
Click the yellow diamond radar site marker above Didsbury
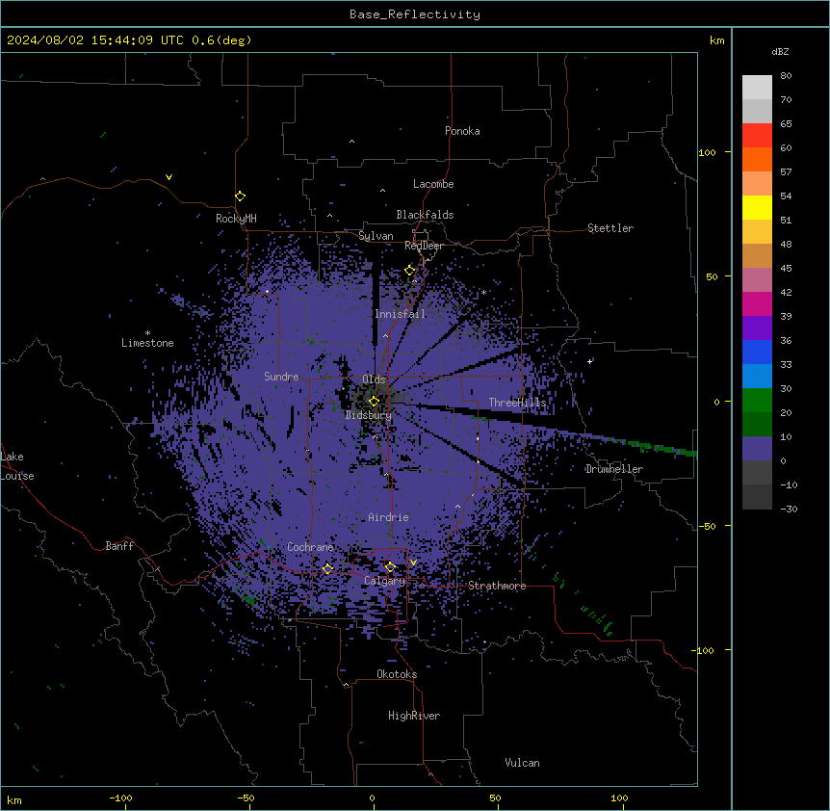[374, 402]
